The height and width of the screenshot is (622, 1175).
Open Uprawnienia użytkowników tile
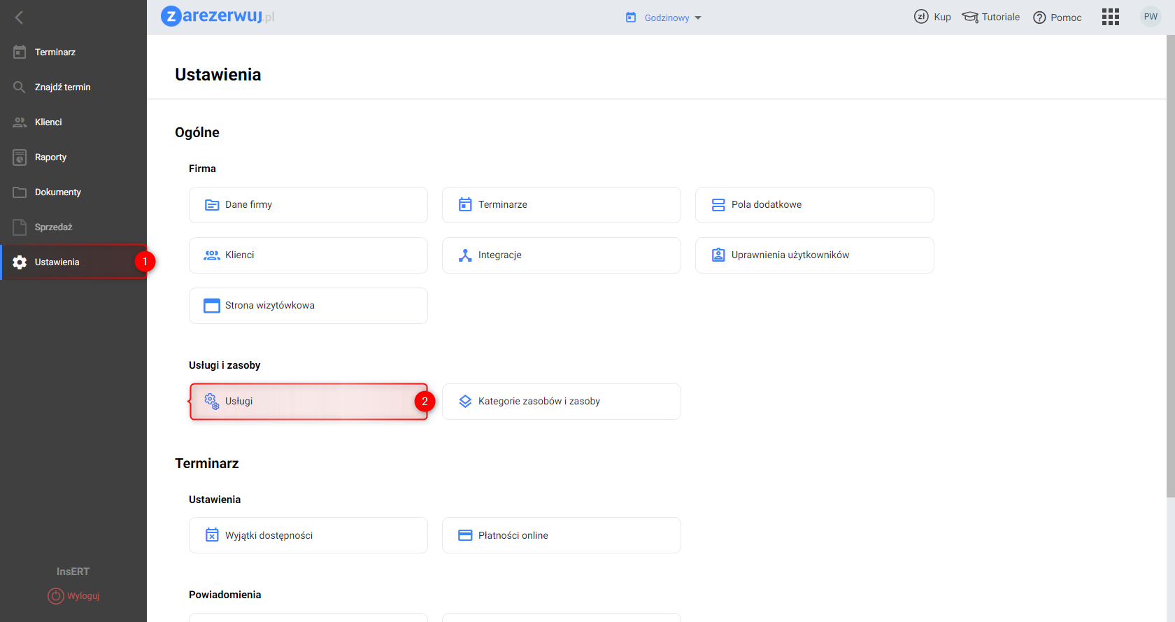[x=814, y=255]
